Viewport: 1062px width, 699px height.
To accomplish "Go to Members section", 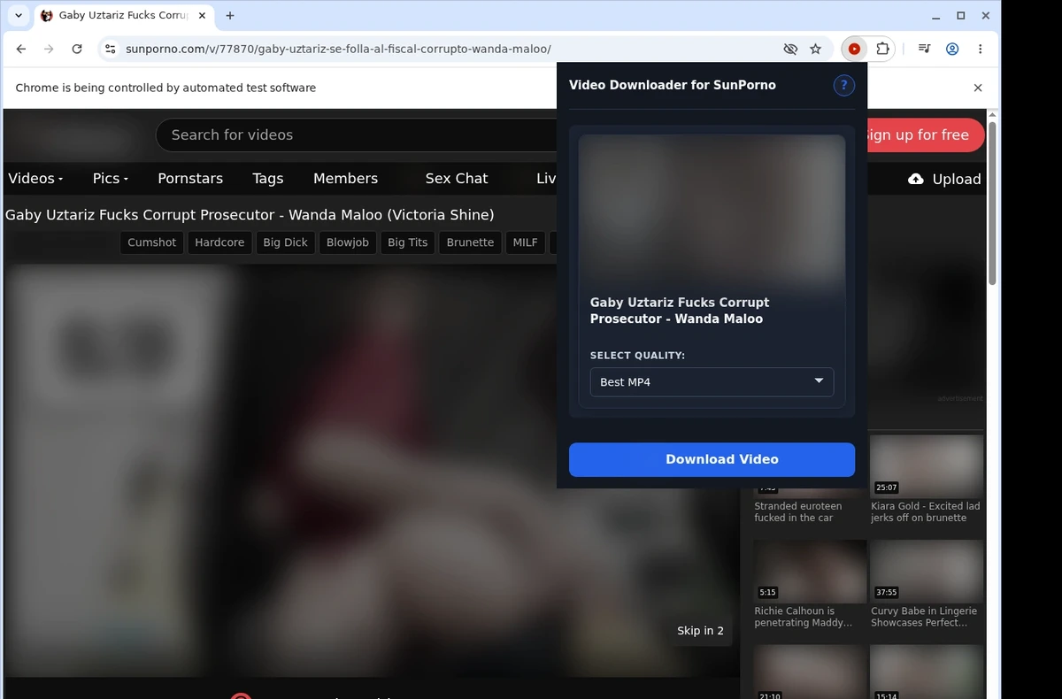I will [x=345, y=178].
